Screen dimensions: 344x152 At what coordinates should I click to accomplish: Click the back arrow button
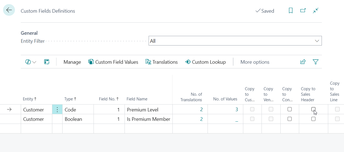point(9,10)
